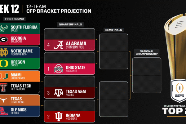
Task: Click the Indiana Hoosiers trident logo
Action: (x=58, y=116)
